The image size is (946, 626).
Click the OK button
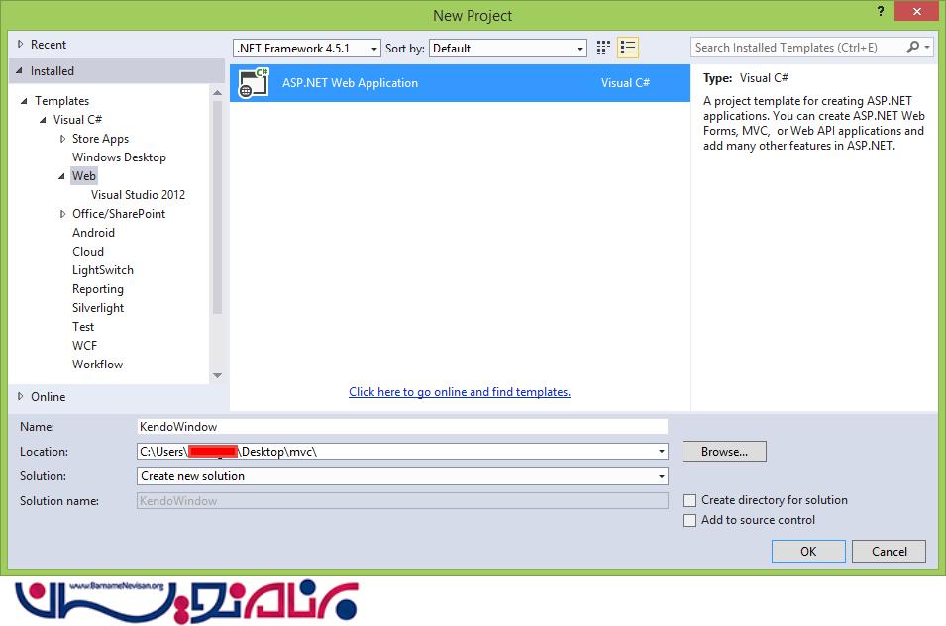click(808, 552)
